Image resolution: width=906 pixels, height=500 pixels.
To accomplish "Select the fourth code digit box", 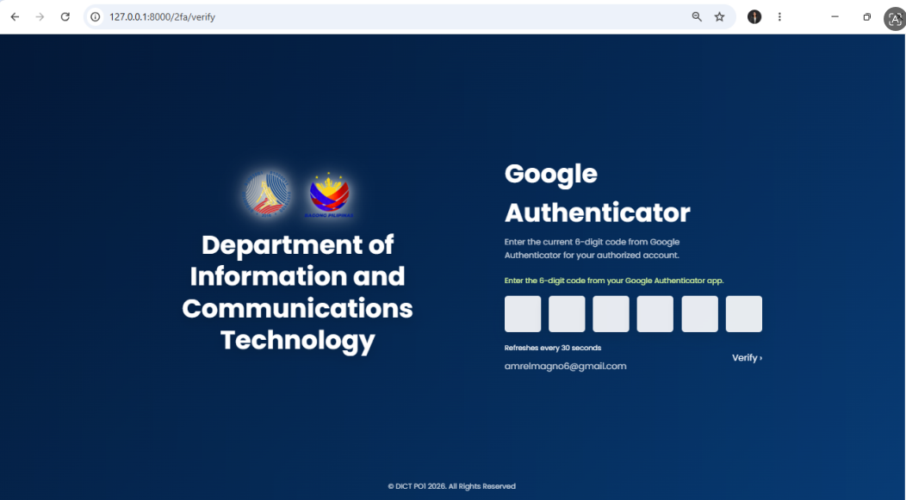I will pos(655,314).
